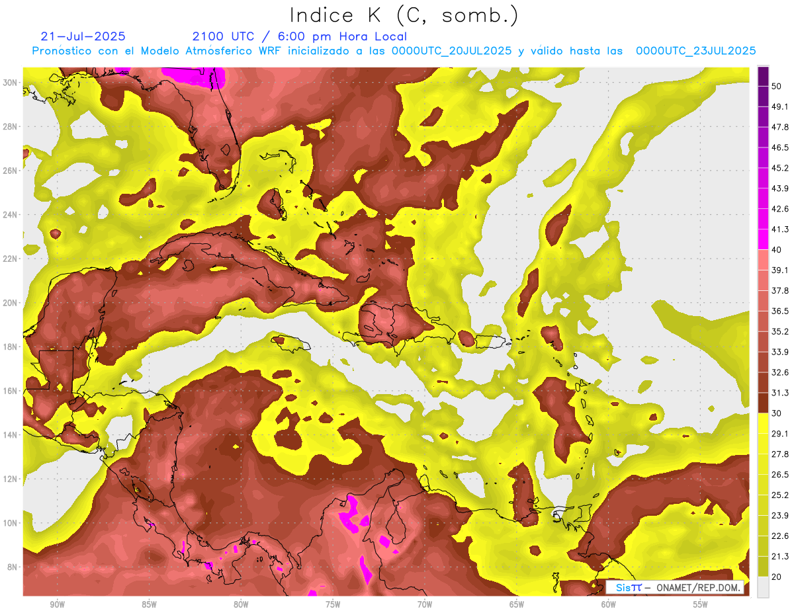
Task: Click longitude label "75W"
Action: (333, 604)
